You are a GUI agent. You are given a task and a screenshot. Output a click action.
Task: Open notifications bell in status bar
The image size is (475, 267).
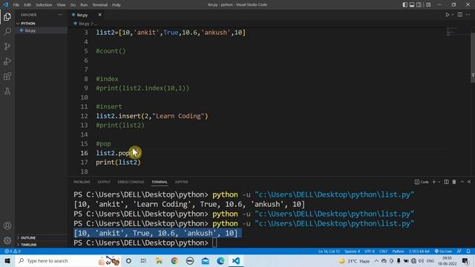(x=468, y=251)
